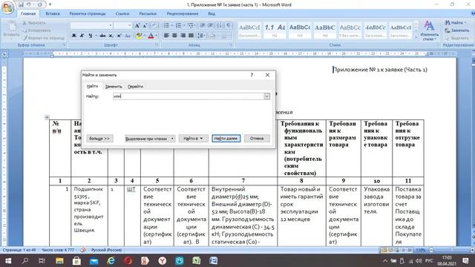This screenshot has width=475, height=267.
Task: Show paragraph marks (¶)
Action: click(x=229, y=26)
